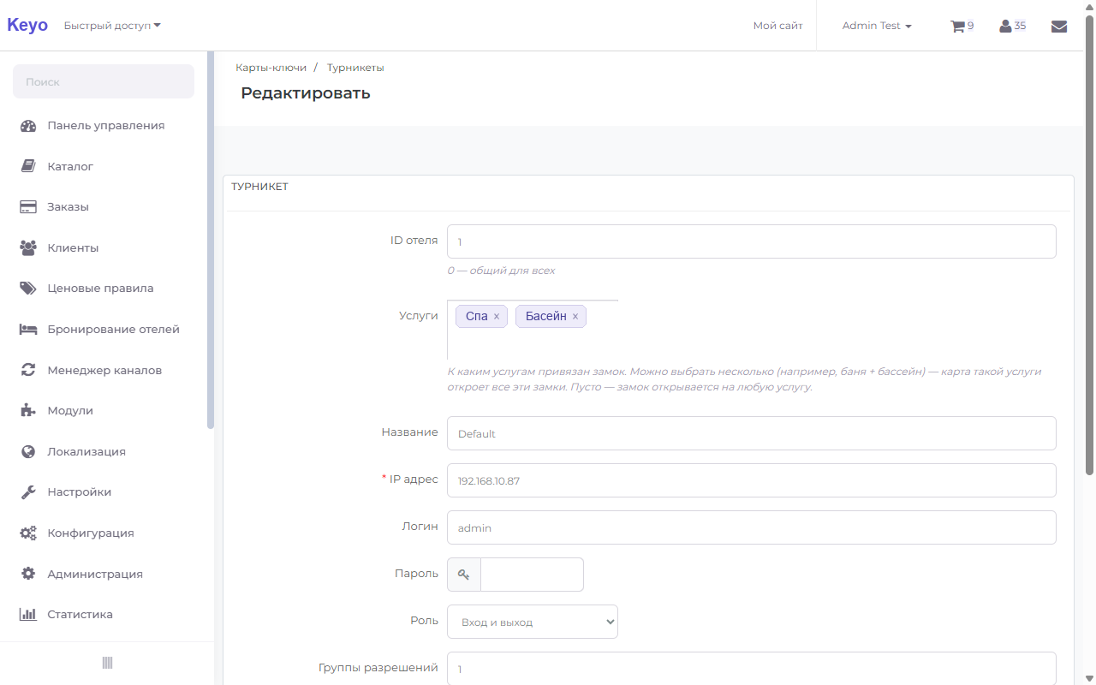This screenshot has height=685, width=1096.
Task: Follow the Мой сайт link
Action: coord(778,26)
